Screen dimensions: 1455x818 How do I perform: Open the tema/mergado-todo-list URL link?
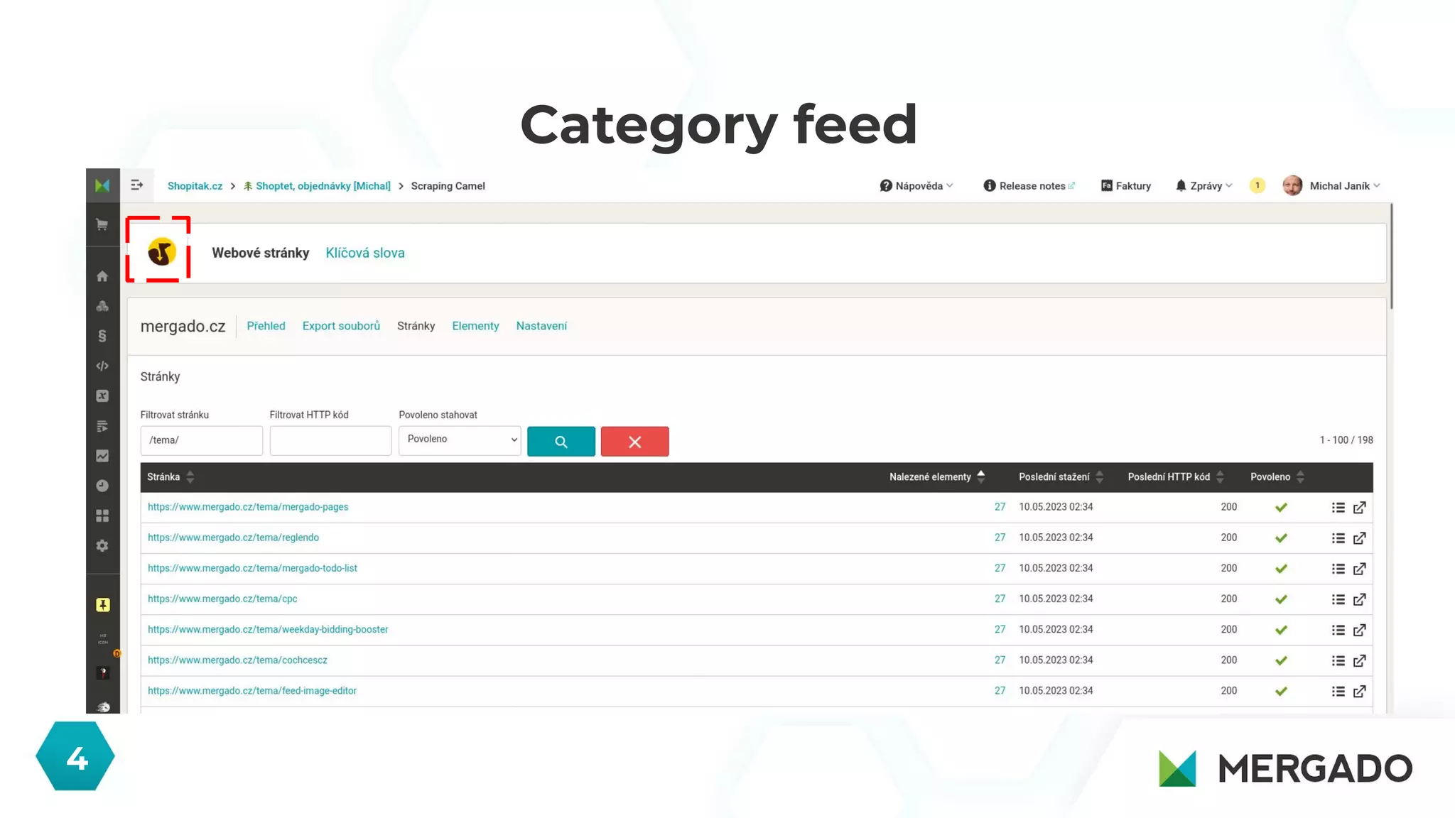[252, 568]
